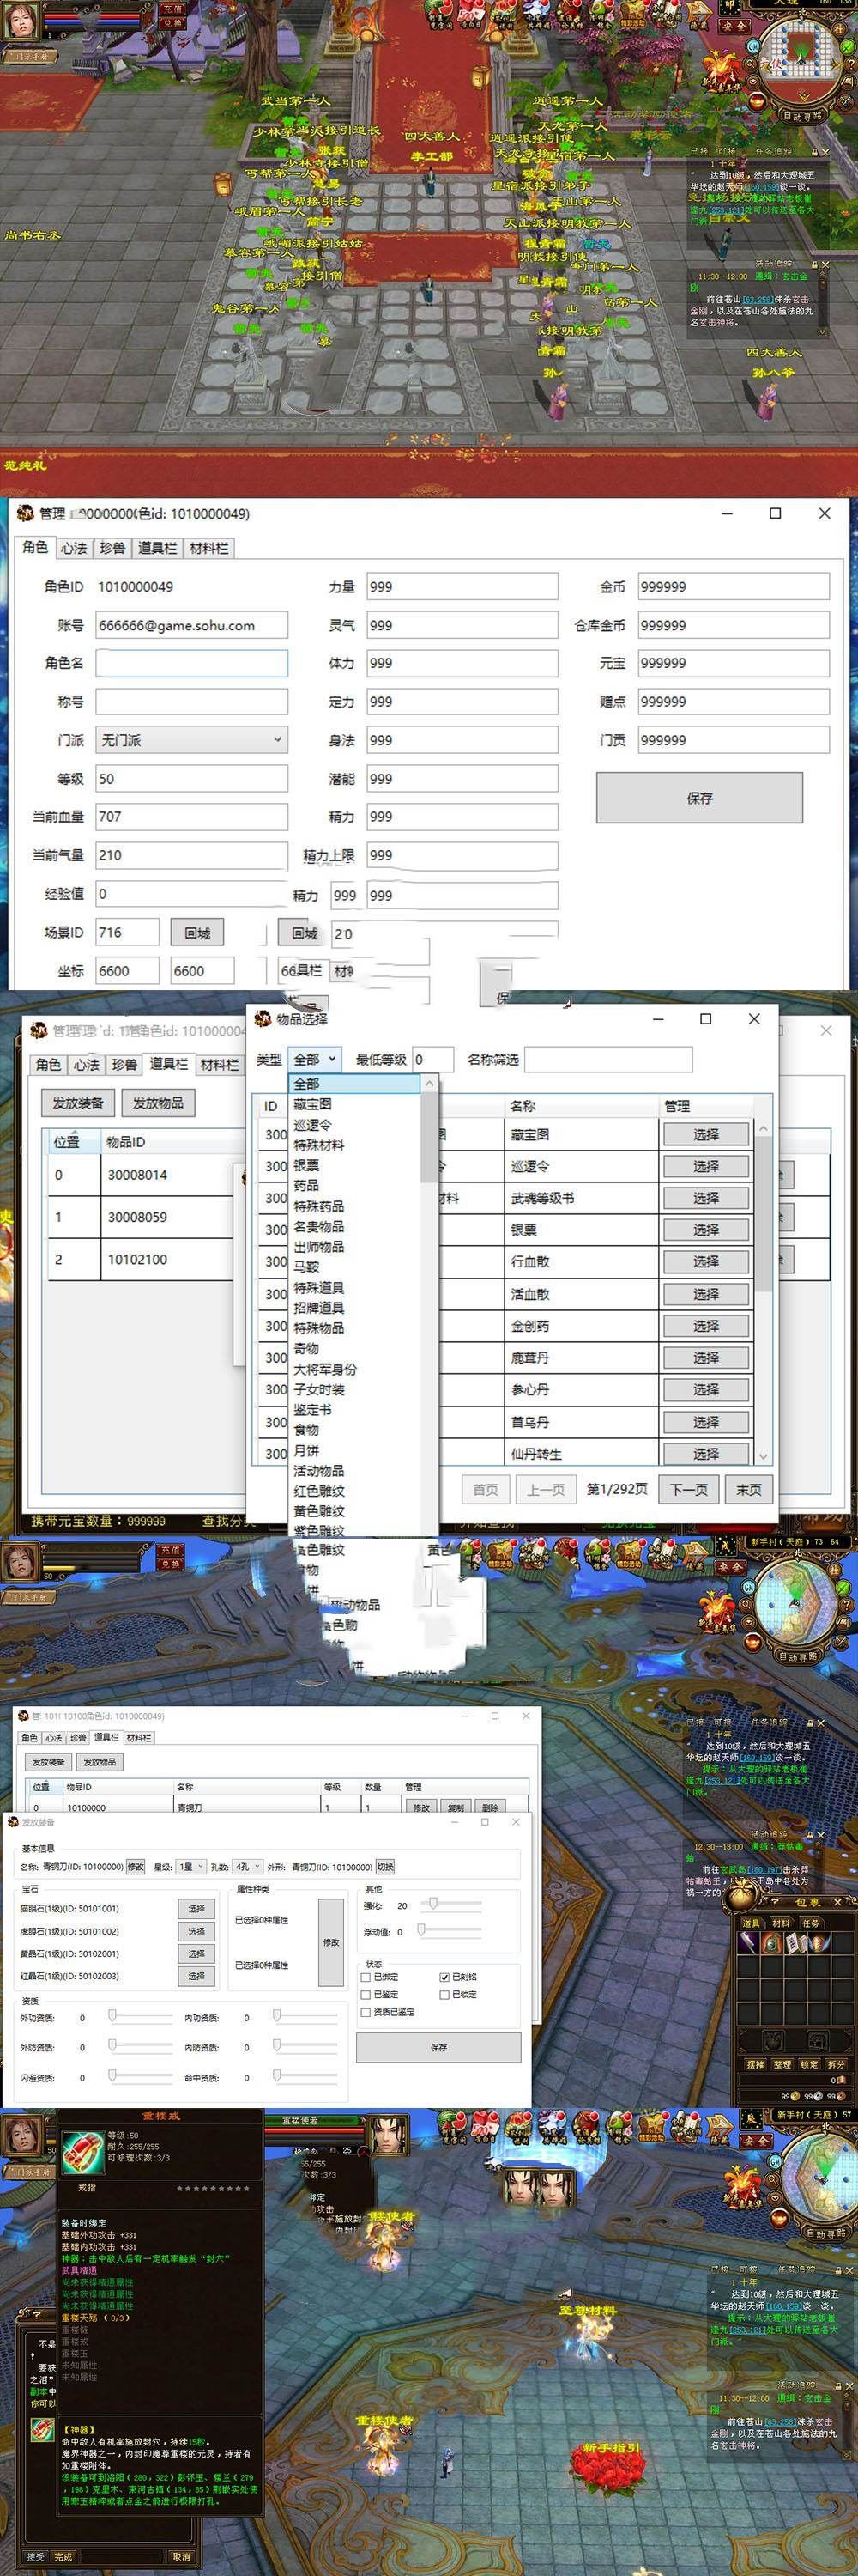Screen dimensions: 858x2576
Task: Choose 藏宝图 in the 类型 dropdown list
Action: point(312,1104)
